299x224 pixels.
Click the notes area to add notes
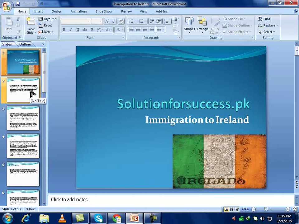click(171, 200)
